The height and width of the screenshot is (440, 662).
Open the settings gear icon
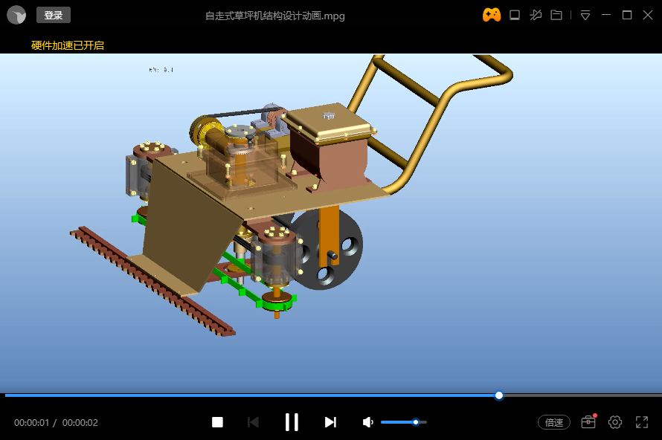coord(615,422)
